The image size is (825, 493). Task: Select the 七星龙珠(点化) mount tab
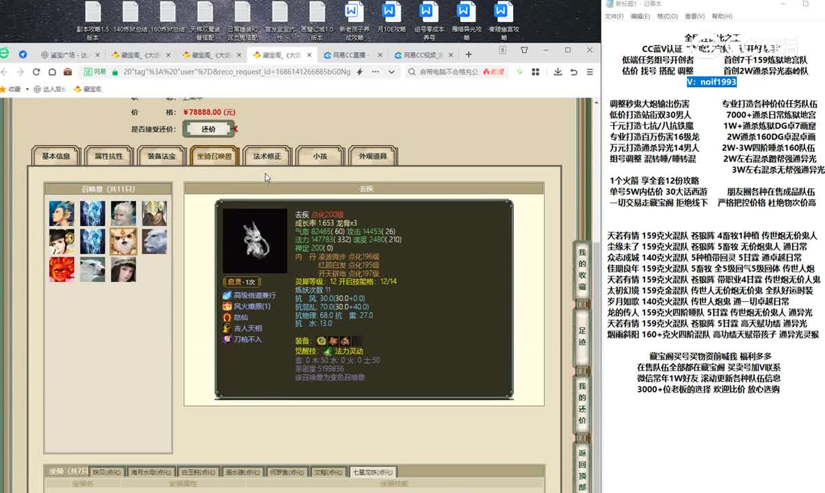tap(373, 472)
